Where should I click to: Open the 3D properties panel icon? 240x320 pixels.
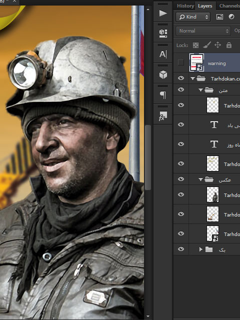click(163, 33)
